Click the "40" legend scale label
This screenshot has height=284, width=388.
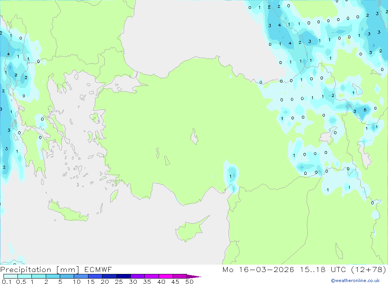coord(161,282)
